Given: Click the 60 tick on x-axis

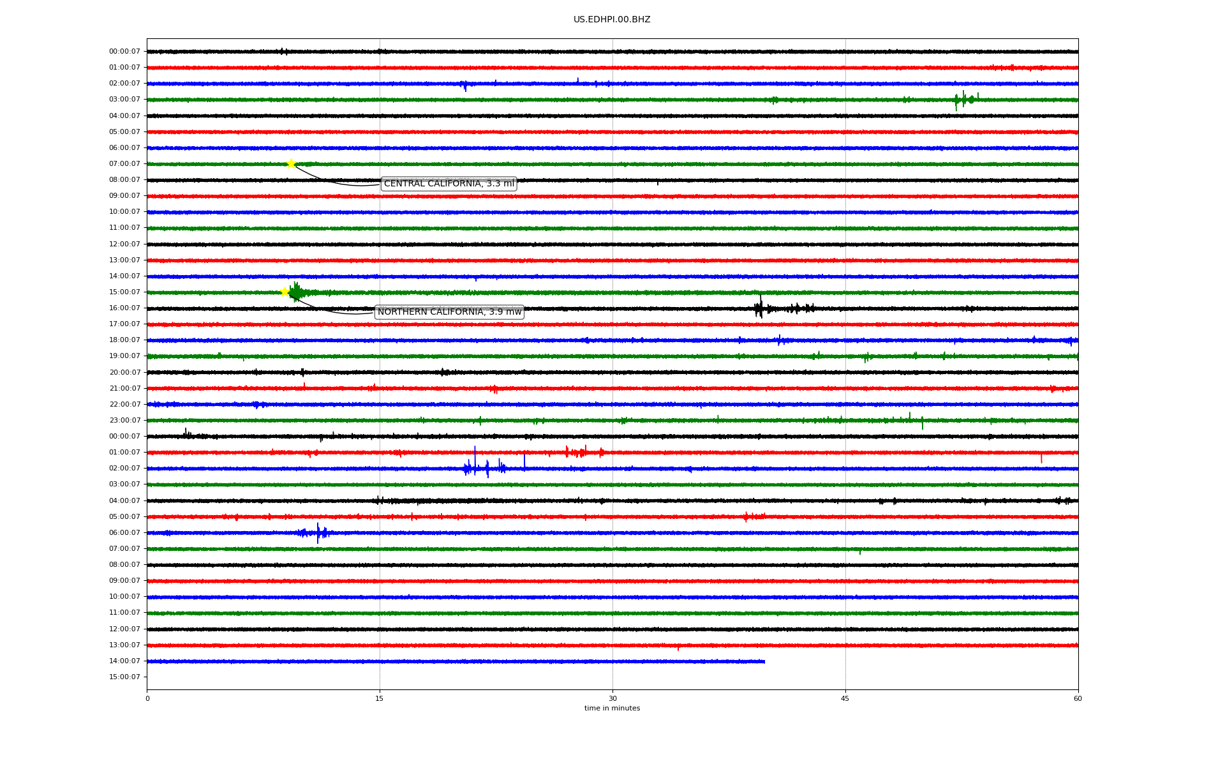Looking at the screenshot, I should [x=1077, y=699].
